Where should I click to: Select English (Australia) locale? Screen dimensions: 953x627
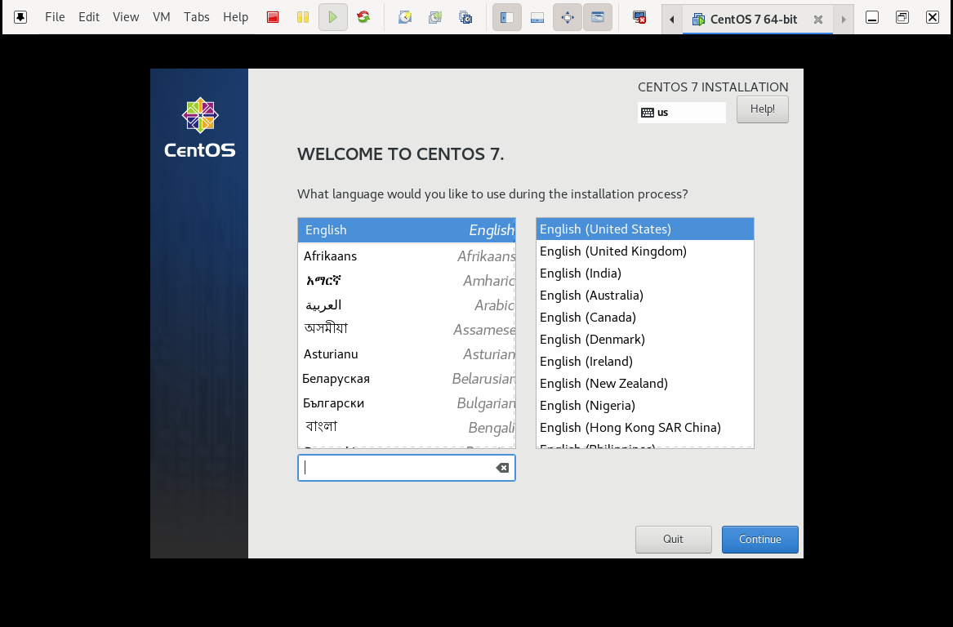point(645,296)
